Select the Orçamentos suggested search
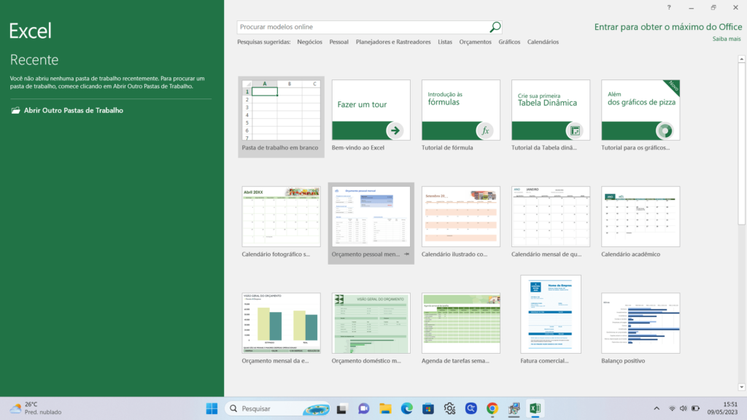 (x=475, y=42)
